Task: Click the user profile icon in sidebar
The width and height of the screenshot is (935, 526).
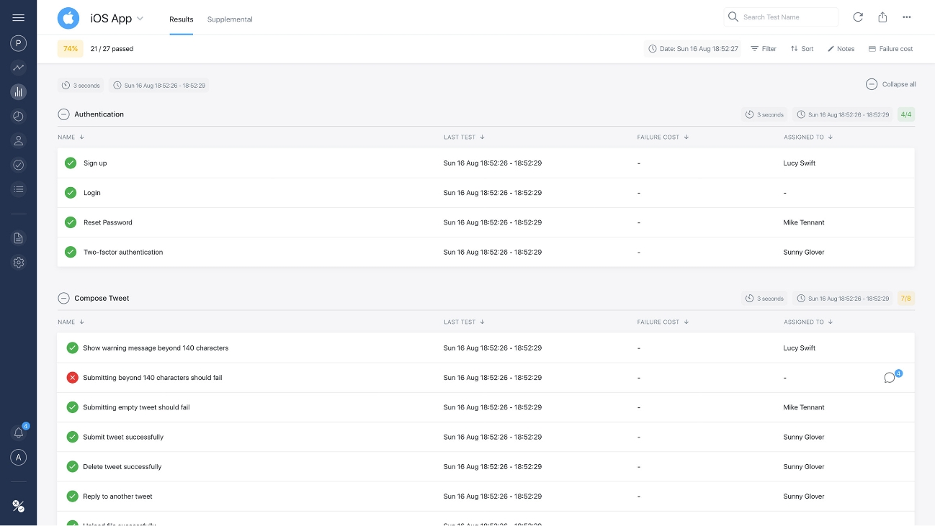Action: click(19, 140)
